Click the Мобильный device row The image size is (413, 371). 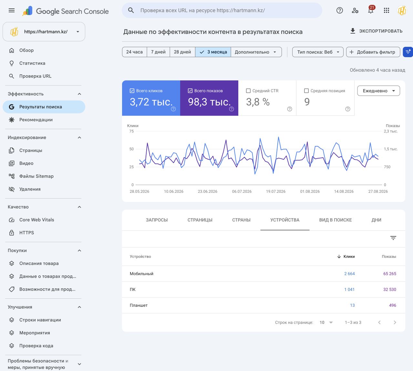[x=263, y=274]
